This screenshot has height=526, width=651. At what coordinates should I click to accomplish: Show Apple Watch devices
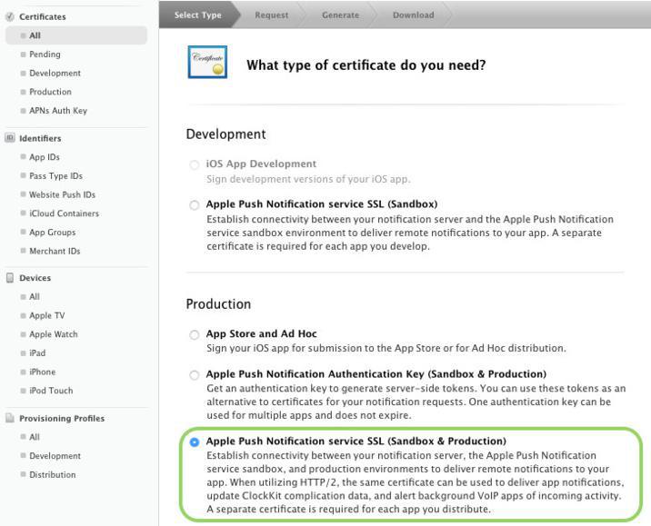pos(53,334)
